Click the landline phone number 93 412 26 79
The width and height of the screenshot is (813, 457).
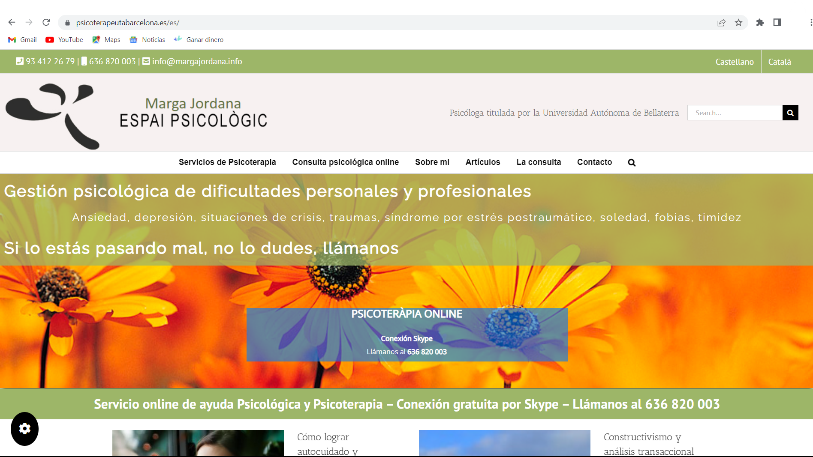point(50,61)
